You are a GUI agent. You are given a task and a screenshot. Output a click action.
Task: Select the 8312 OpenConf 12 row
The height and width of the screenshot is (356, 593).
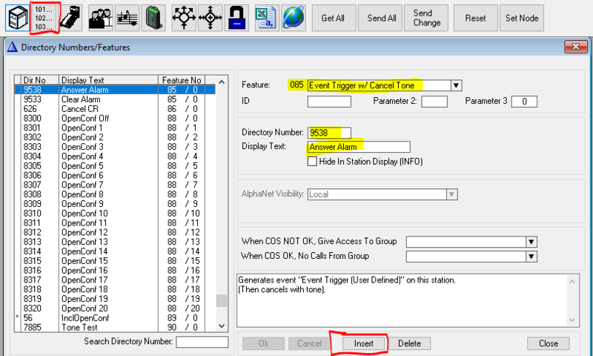click(116, 232)
